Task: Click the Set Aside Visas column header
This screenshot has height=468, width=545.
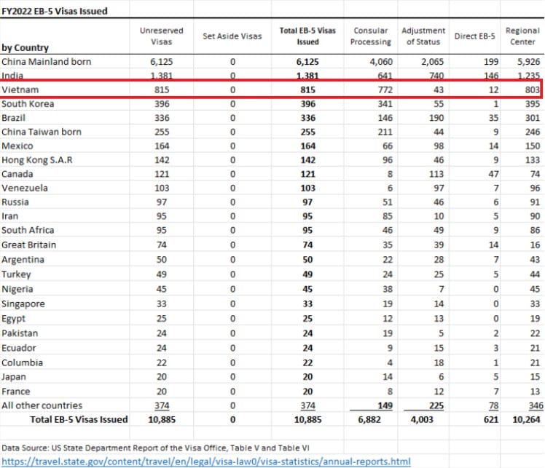Action: pyautogui.click(x=232, y=36)
